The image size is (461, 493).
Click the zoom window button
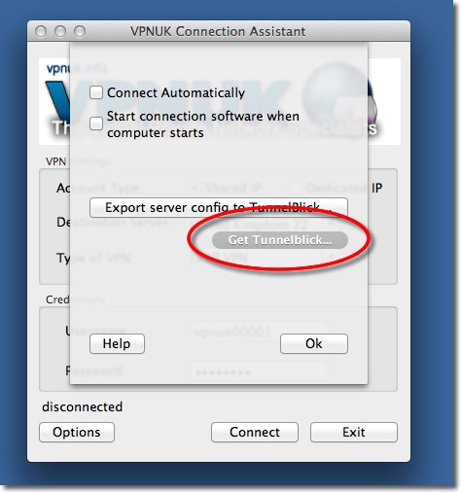coord(80,31)
